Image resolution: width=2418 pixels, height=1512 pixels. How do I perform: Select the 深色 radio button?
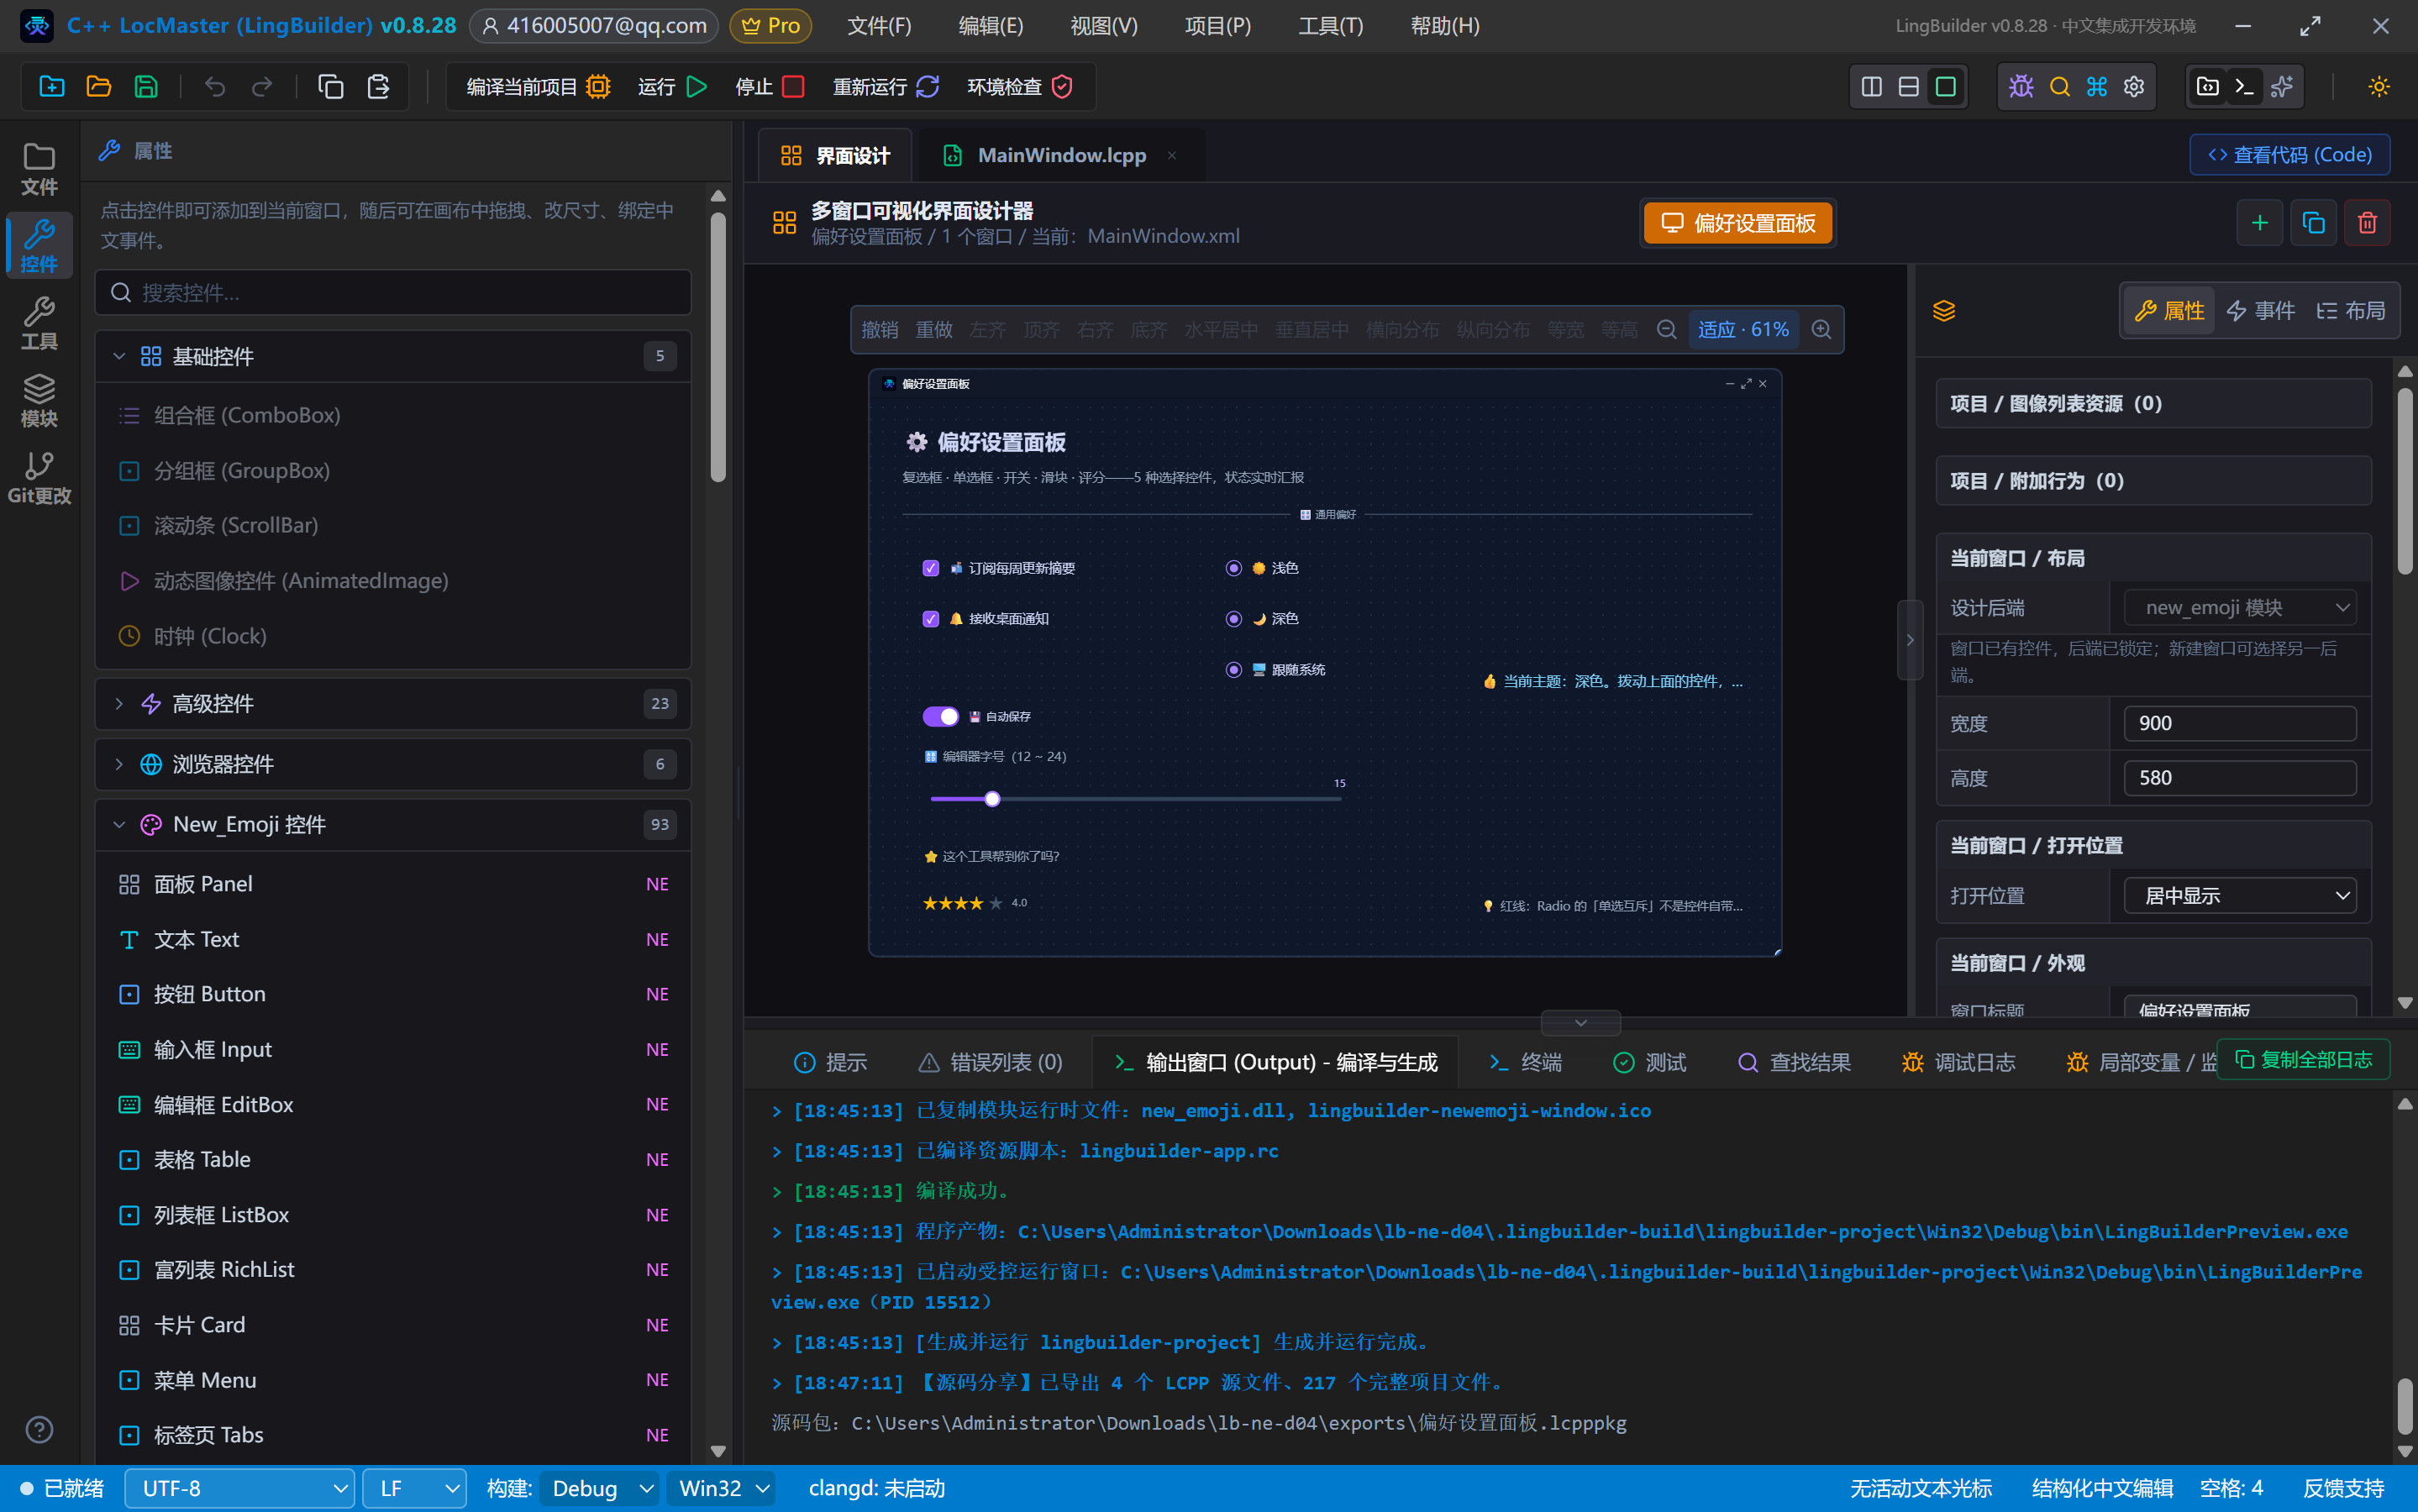pyautogui.click(x=1234, y=619)
